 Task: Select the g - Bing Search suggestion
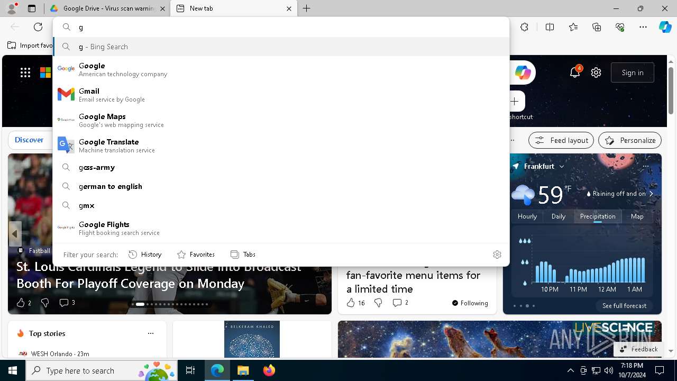[281, 47]
